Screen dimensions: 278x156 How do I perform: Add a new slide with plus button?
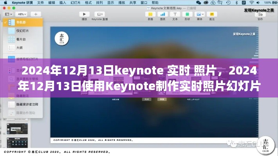coord(36,14)
